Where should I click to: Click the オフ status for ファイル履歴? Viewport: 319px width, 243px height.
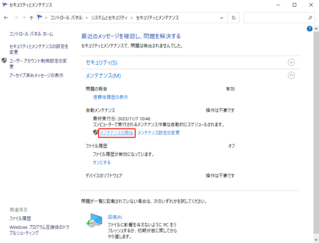(x=232, y=146)
